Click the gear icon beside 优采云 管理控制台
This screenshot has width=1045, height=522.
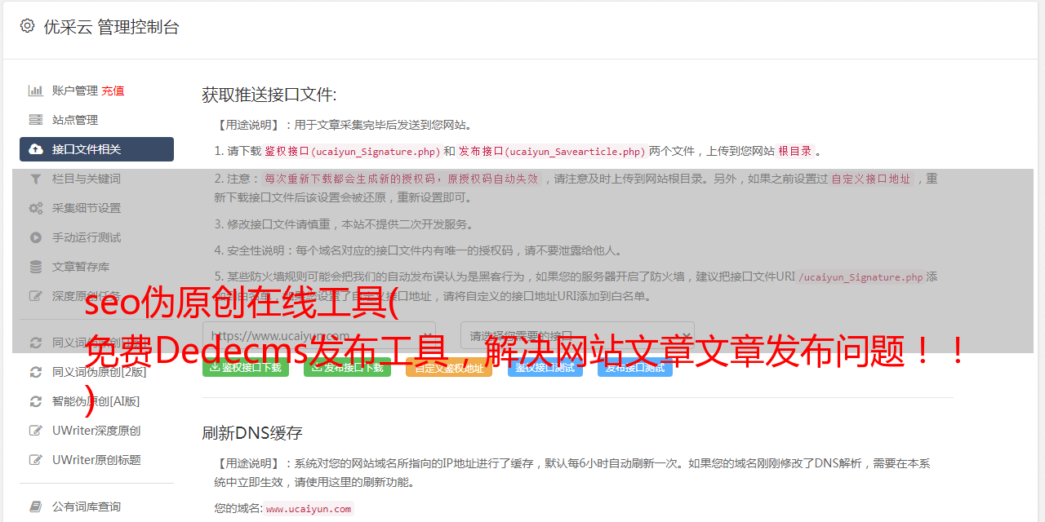tap(27, 26)
